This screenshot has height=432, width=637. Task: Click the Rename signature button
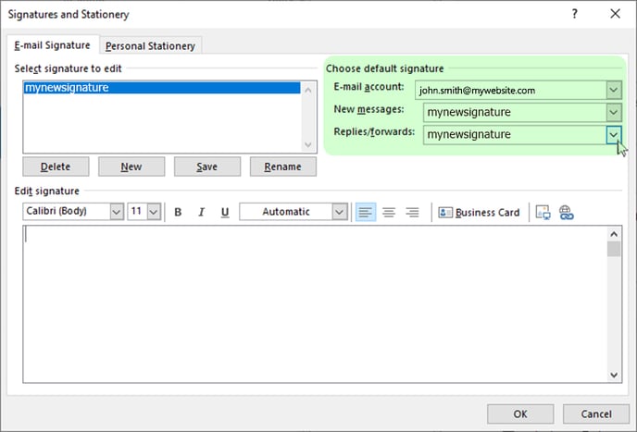pos(282,167)
